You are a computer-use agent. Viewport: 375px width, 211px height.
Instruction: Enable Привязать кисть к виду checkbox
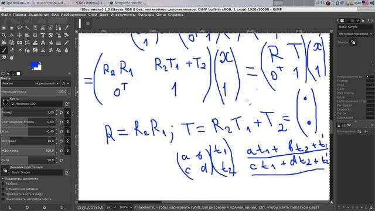[x=3, y=194]
